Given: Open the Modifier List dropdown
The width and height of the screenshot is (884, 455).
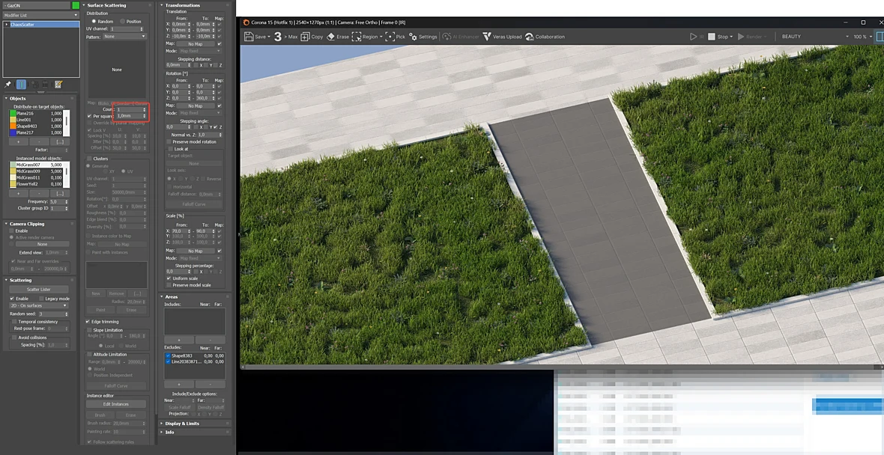Looking at the screenshot, I should pos(40,15).
